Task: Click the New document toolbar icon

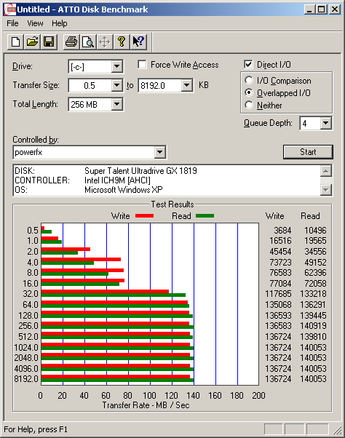Action: click(15, 42)
